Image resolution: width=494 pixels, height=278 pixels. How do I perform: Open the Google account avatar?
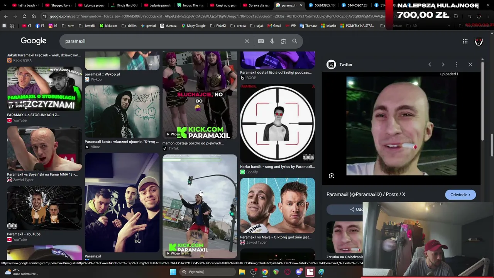tap(479, 41)
